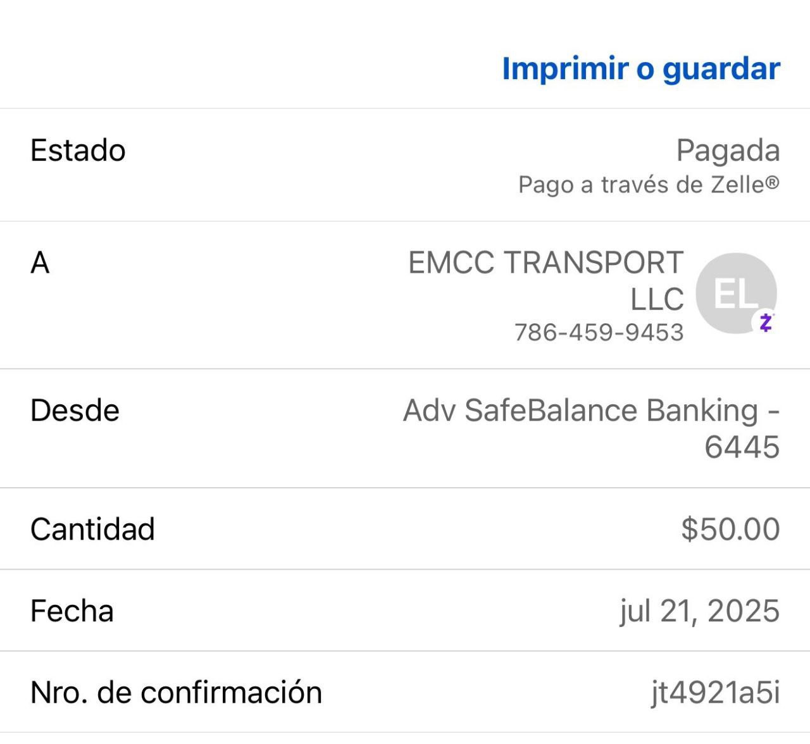Image resolution: width=810 pixels, height=744 pixels.
Task: Tap the 'A' recipient row label
Action: [40, 263]
